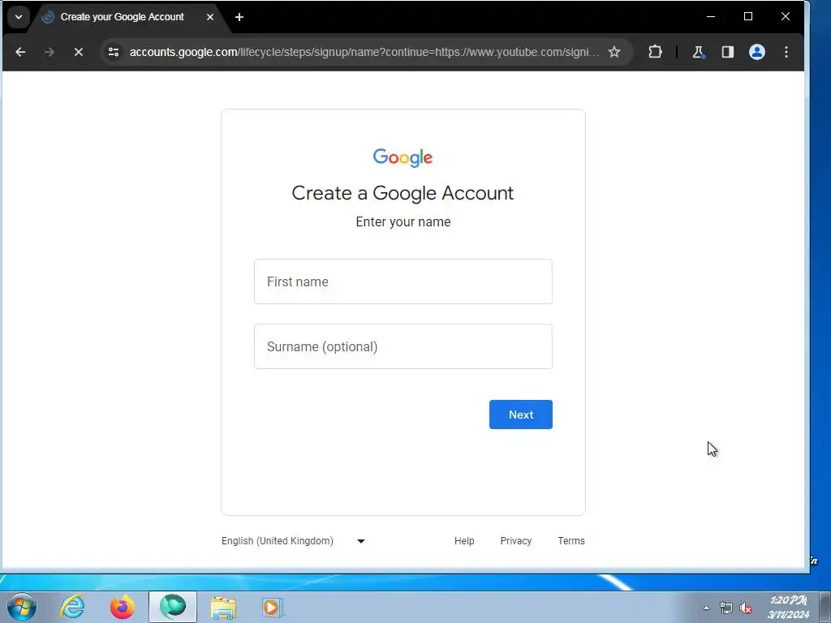Open the Help link
The height and width of the screenshot is (623, 831).
[464, 541]
